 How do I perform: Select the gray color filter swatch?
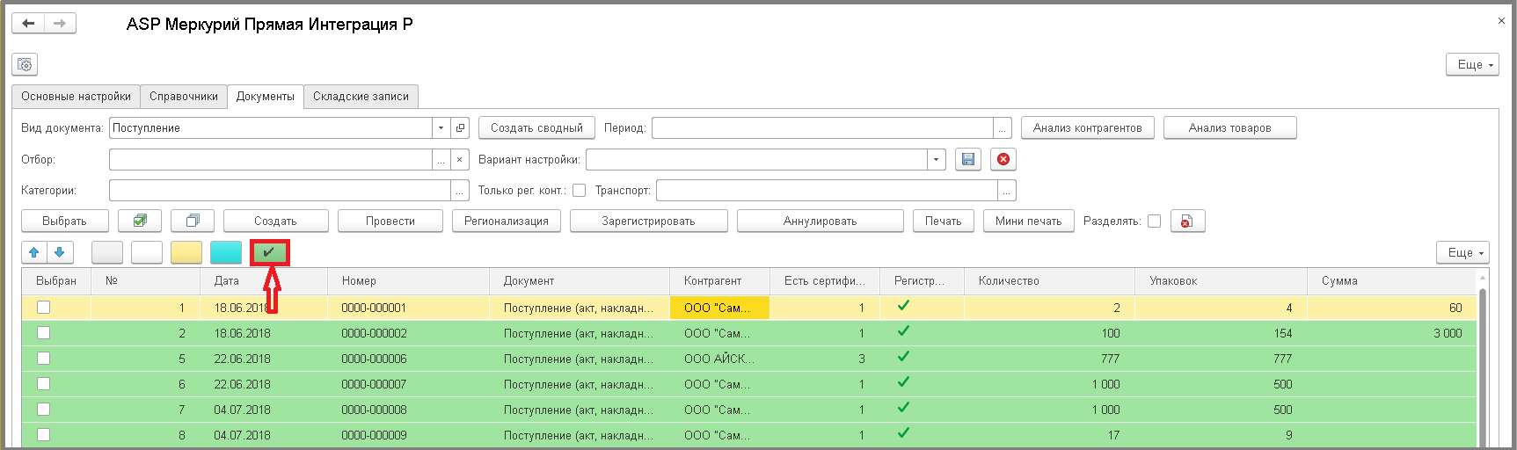[107, 252]
